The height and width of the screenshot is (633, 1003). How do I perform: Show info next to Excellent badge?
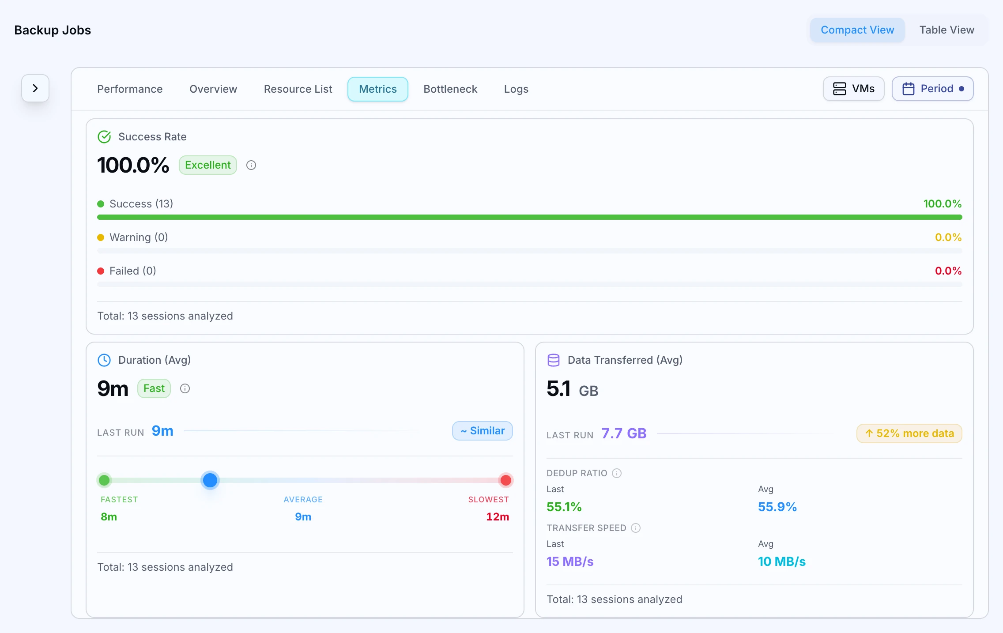[x=251, y=165]
